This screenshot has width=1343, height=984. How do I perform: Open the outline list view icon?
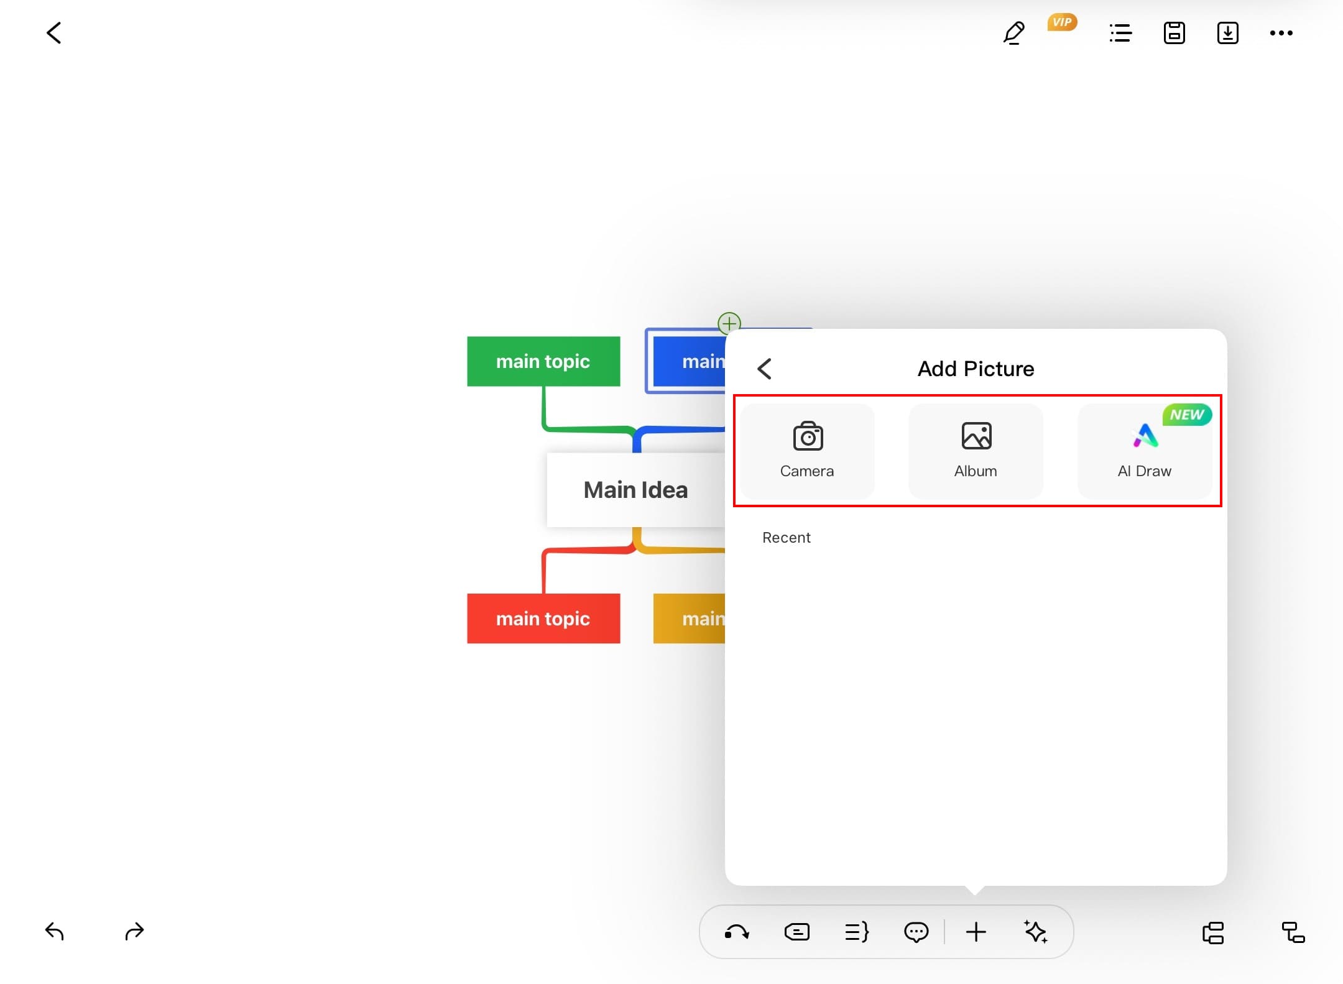click(1120, 33)
